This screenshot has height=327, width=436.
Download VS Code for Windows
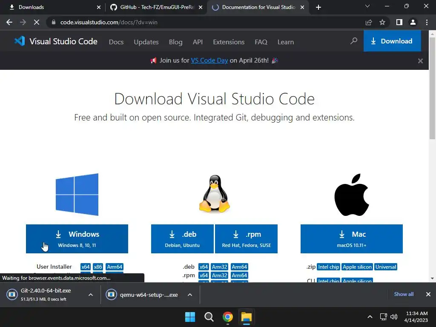[x=77, y=239]
